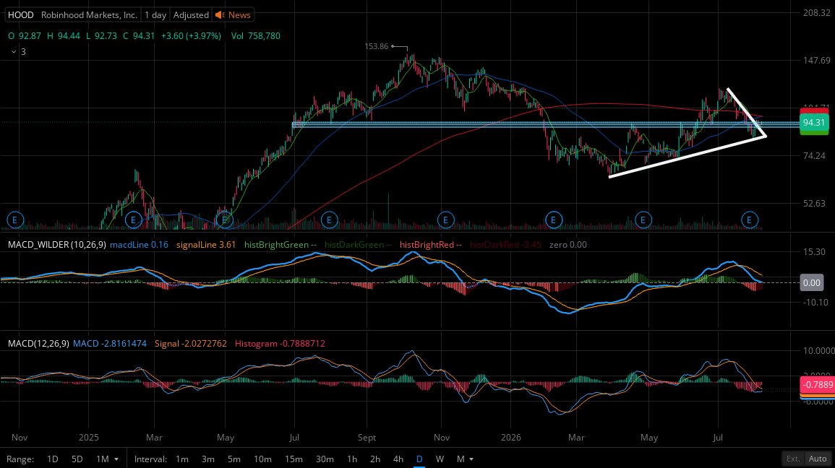Screen dimensions: 835x468
Task: Click the 2025 date axis label
Action: point(88,438)
